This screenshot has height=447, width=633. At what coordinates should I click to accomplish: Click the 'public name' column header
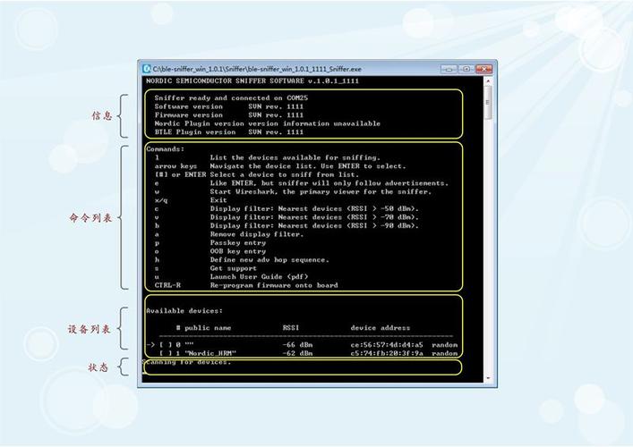pyautogui.click(x=208, y=328)
